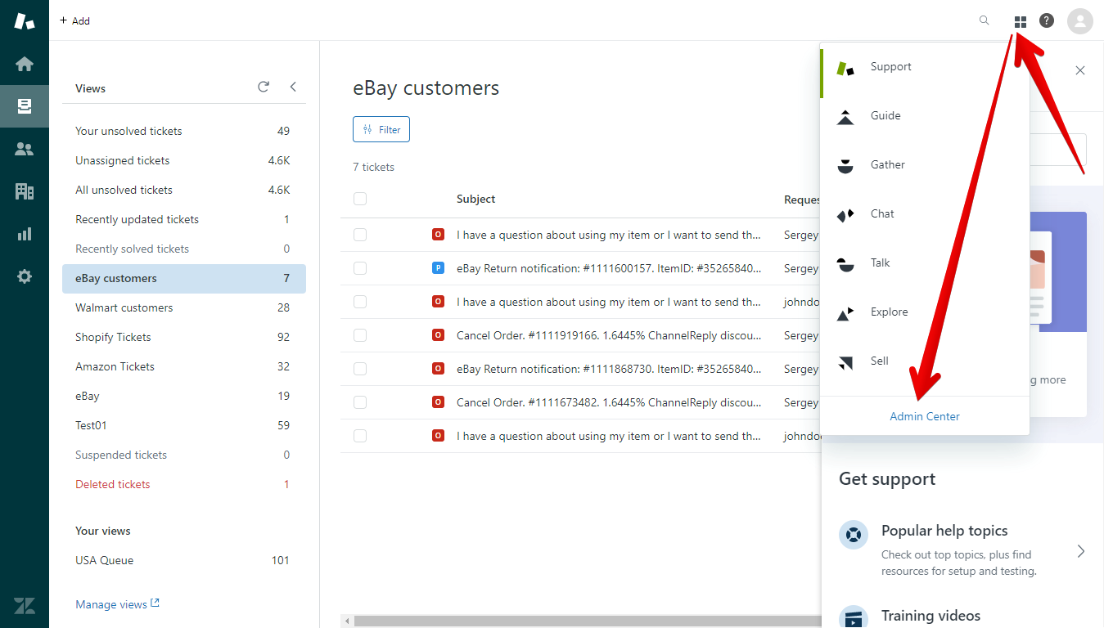Viewport: 1104px width, 628px height.
Task: Open USA Queue view
Action: pos(184,560)
